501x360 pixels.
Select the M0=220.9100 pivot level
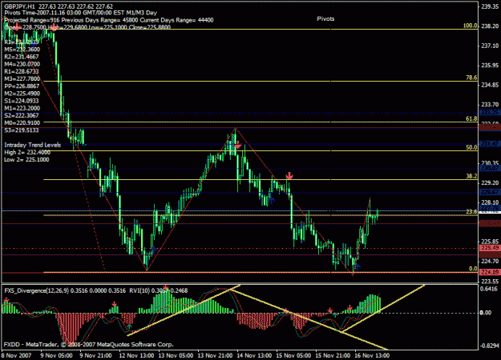[x=22, y=122]
